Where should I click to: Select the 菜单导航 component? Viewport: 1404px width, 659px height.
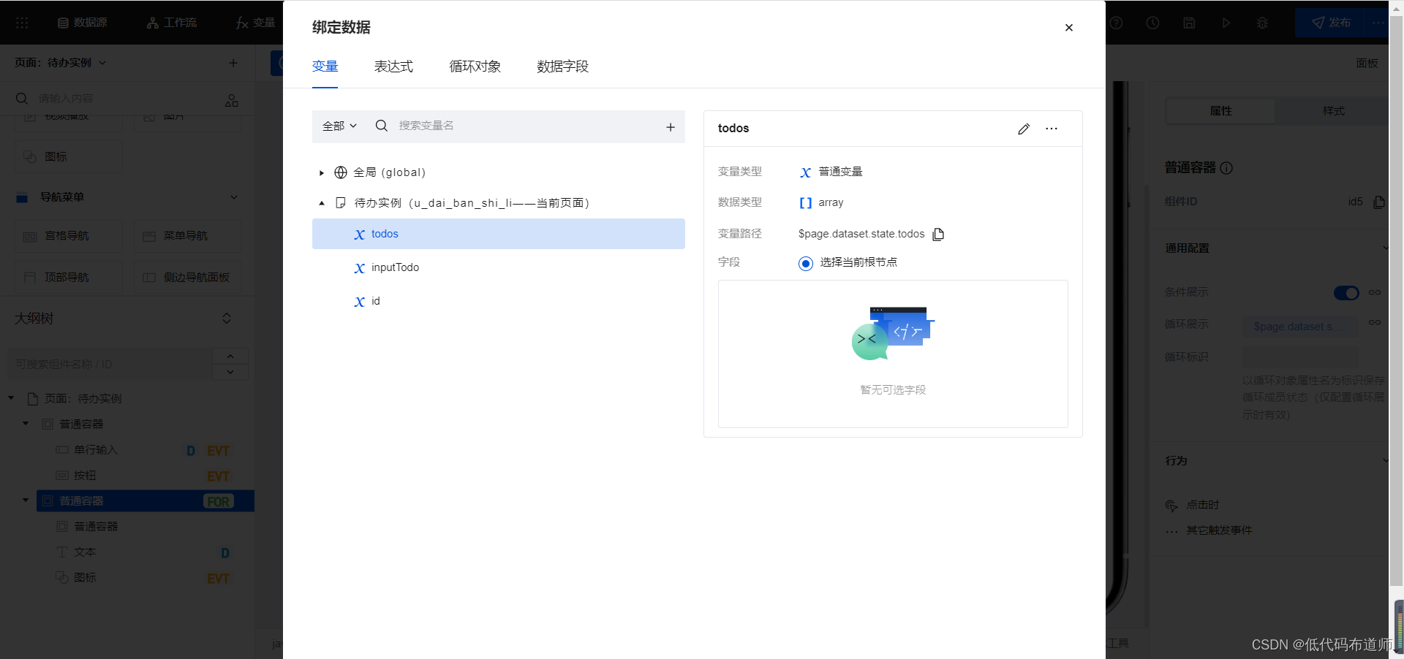[187, 236]
